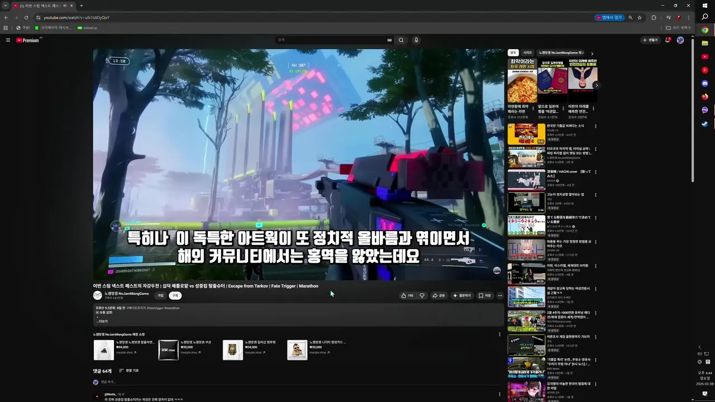The height and width of the screenshot is (402, 715).
Task: Open the mini player icon on video corner
Action: tap(497, 270)
